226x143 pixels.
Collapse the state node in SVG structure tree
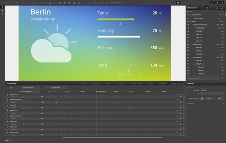point(191,21)
